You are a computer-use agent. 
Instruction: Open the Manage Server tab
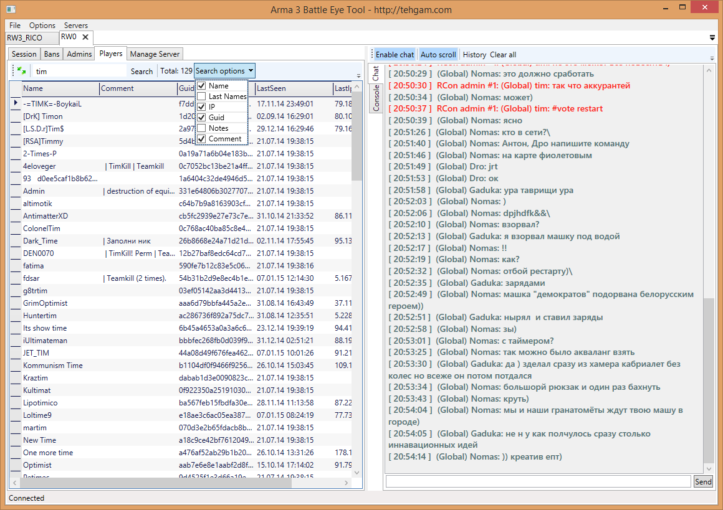(155, 54)
